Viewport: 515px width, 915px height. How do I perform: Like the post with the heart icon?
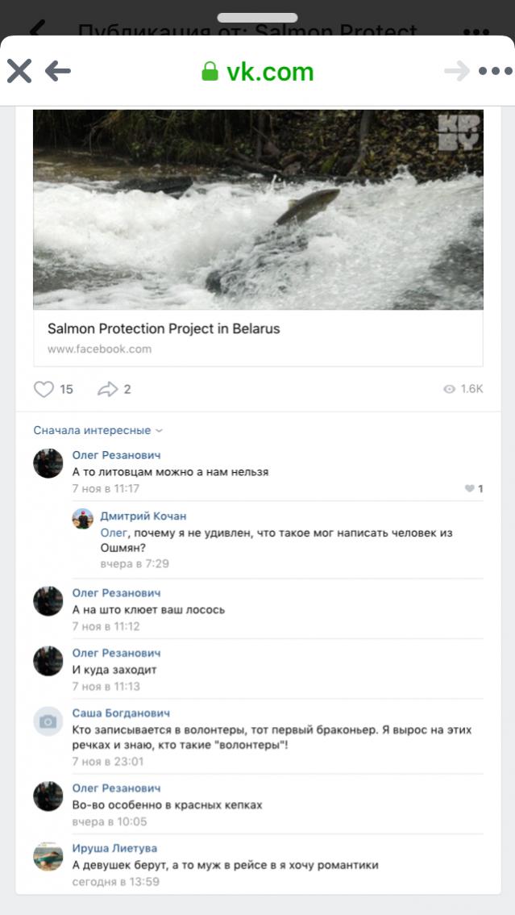[44, 389]
